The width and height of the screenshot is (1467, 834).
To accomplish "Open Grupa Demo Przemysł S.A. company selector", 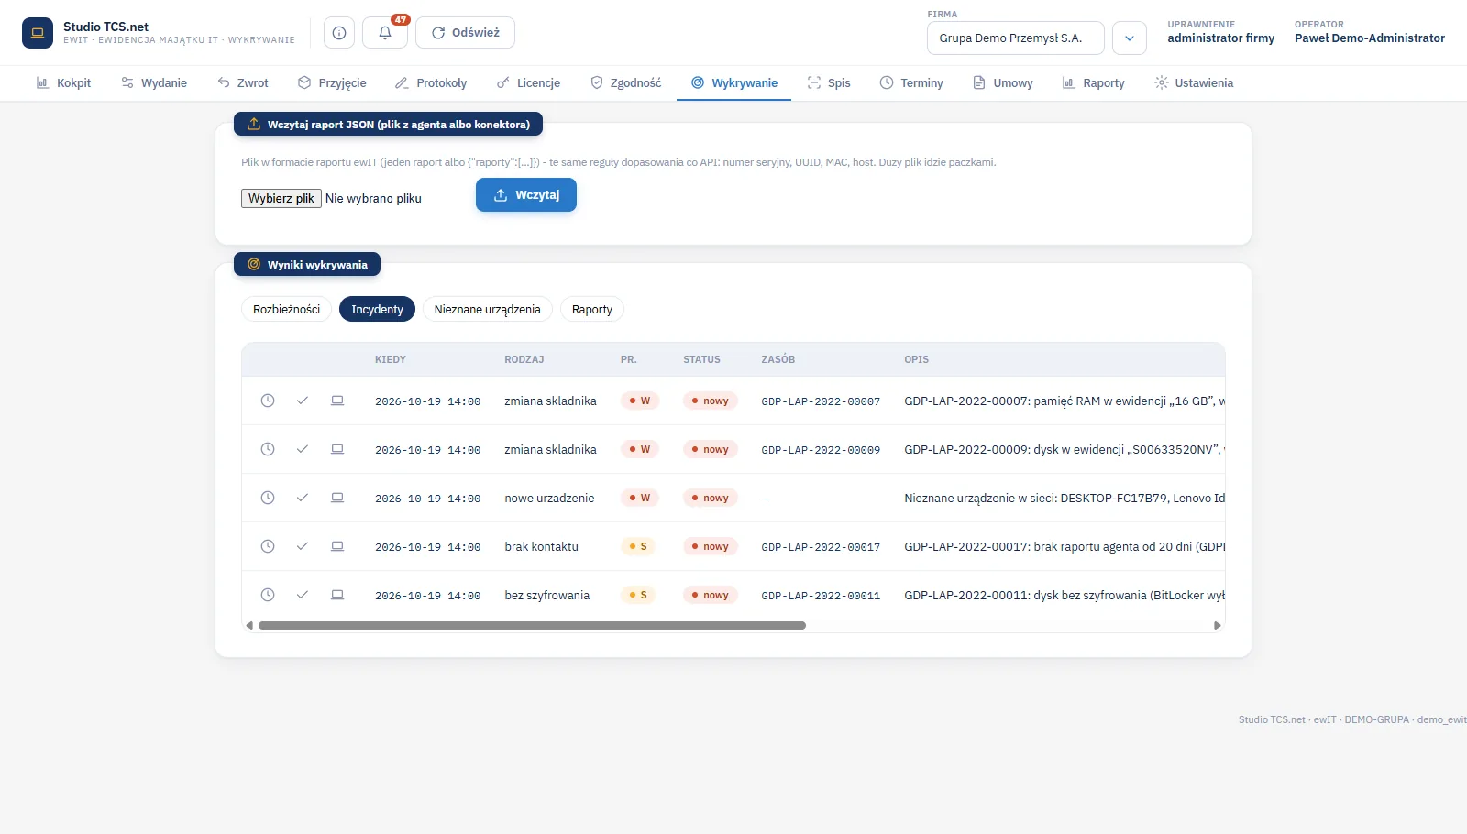I will 1016,38.
